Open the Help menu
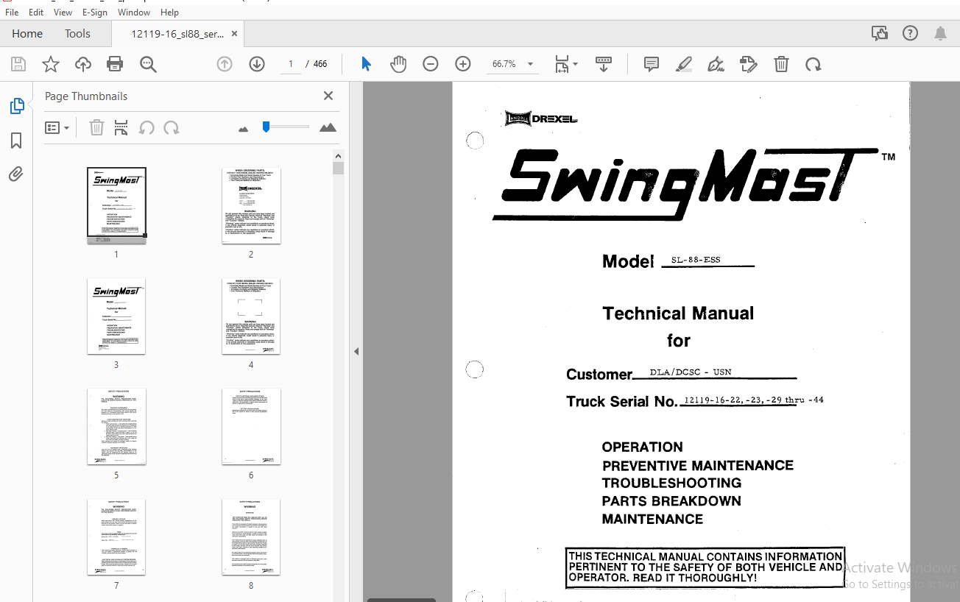This screenshot has height=602, width=960. point(169,13)
